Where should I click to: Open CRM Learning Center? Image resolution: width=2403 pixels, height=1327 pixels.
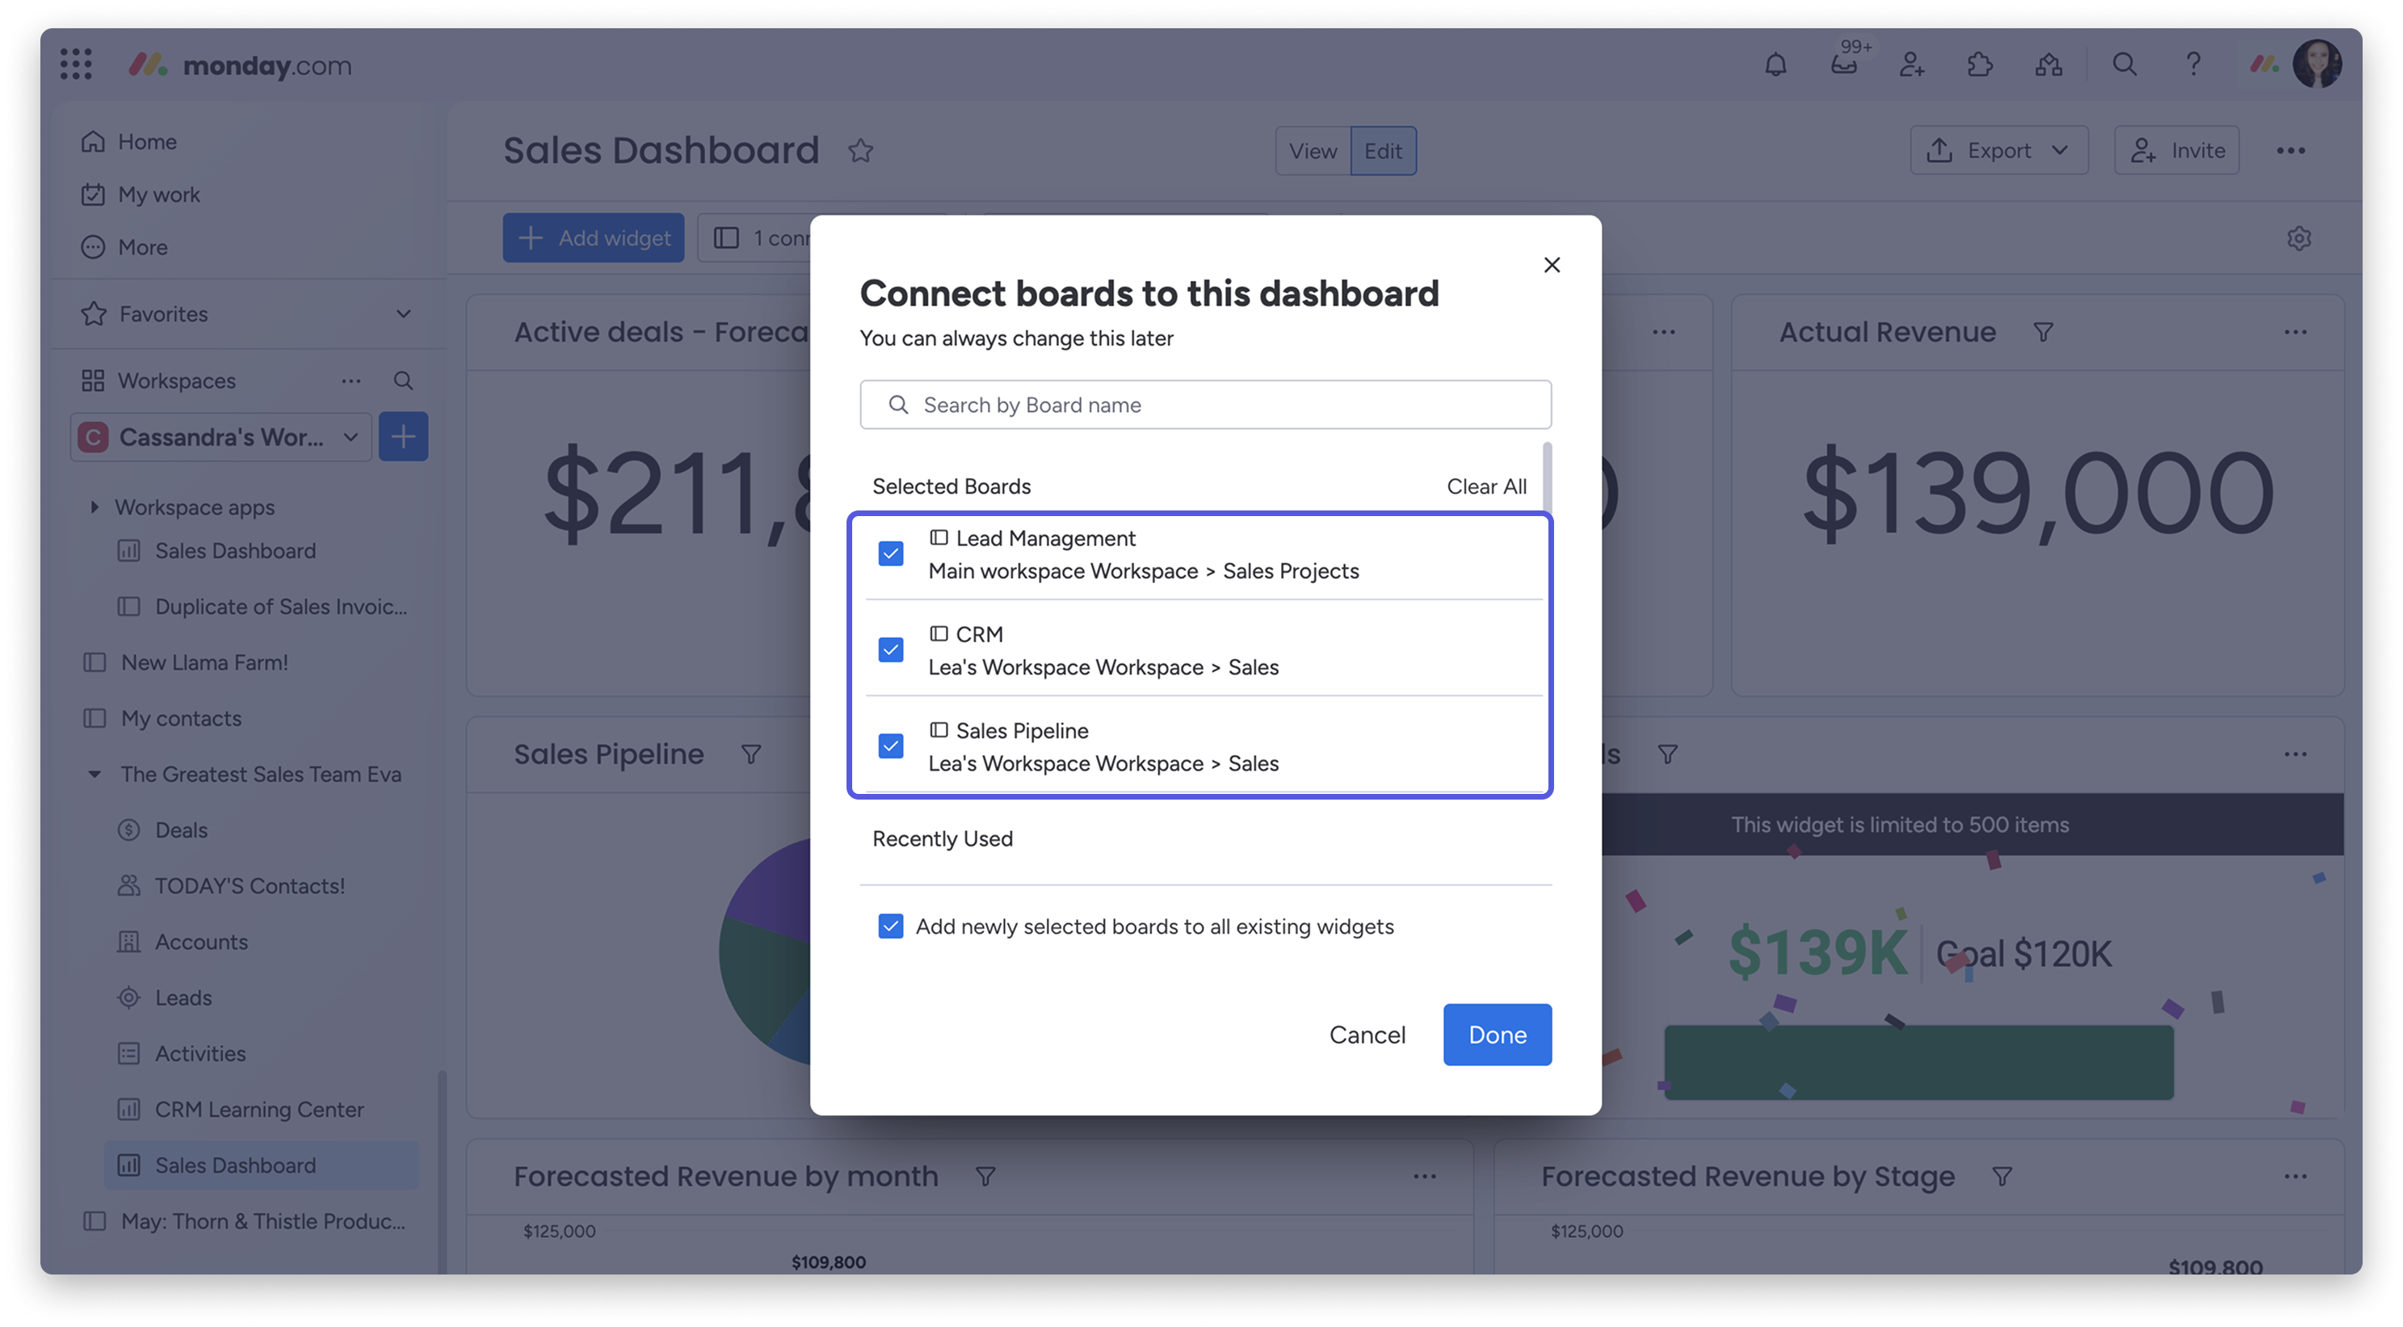click(x=241, y=1109)
